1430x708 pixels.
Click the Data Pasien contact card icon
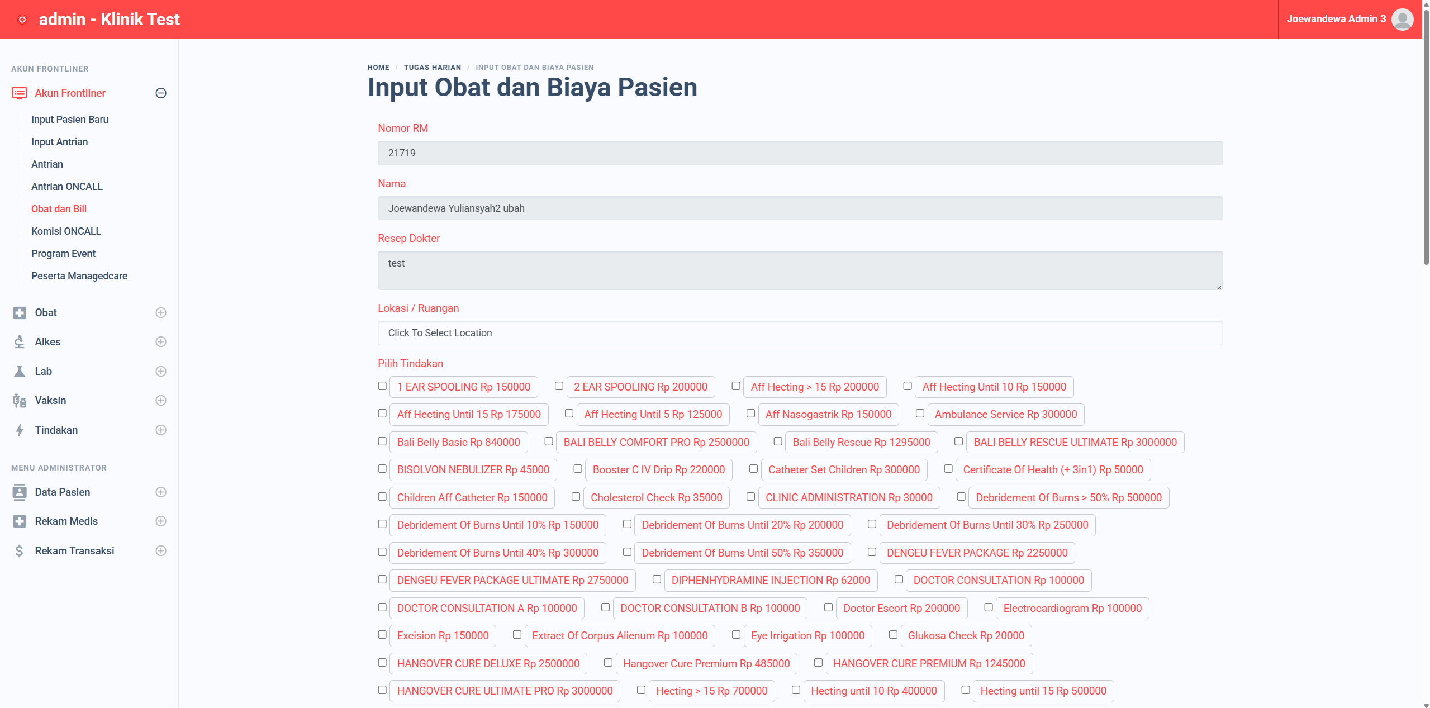pos(20,492)
